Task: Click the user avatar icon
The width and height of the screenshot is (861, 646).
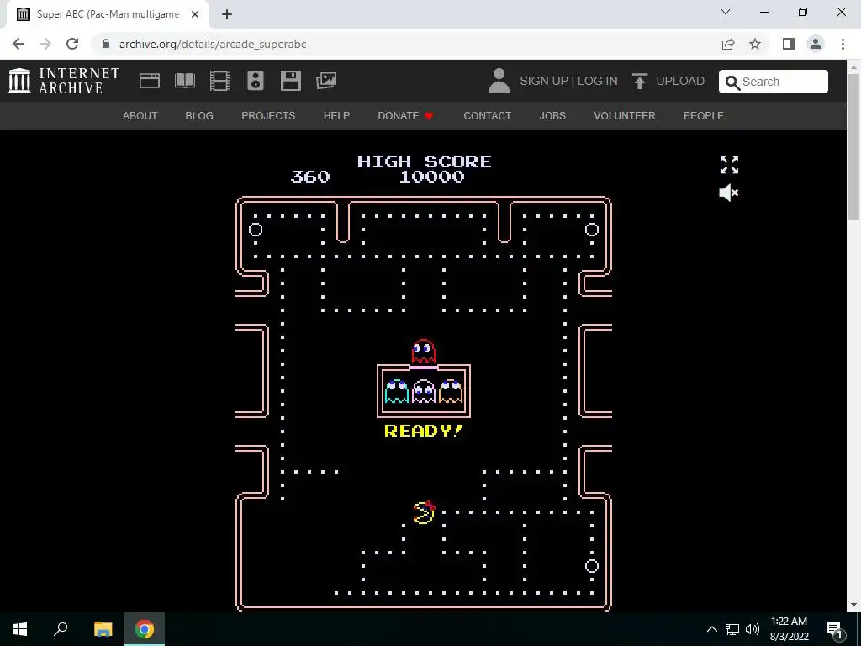Action: pos(499,81)
